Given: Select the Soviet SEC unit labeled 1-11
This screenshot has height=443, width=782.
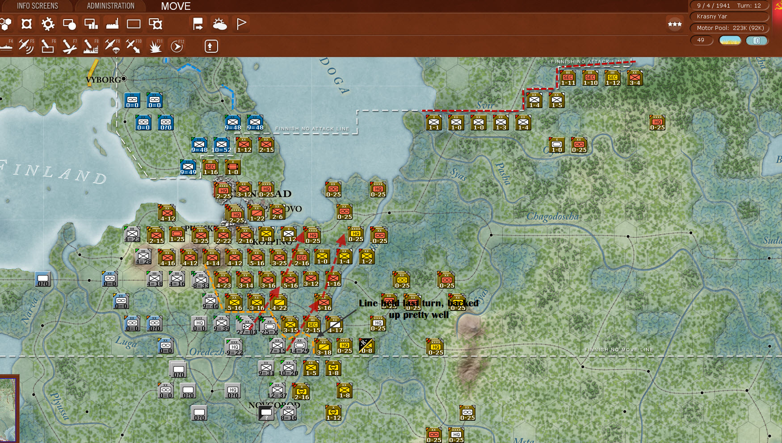Looking at the screenshot, I should pyautogui.click(x=568, y=78).
